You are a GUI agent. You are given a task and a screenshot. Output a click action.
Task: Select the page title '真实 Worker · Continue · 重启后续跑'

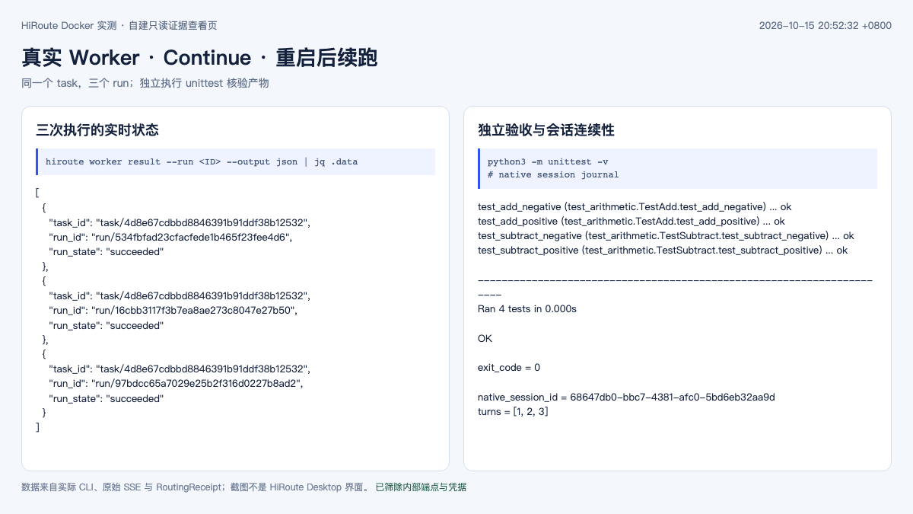199,58
